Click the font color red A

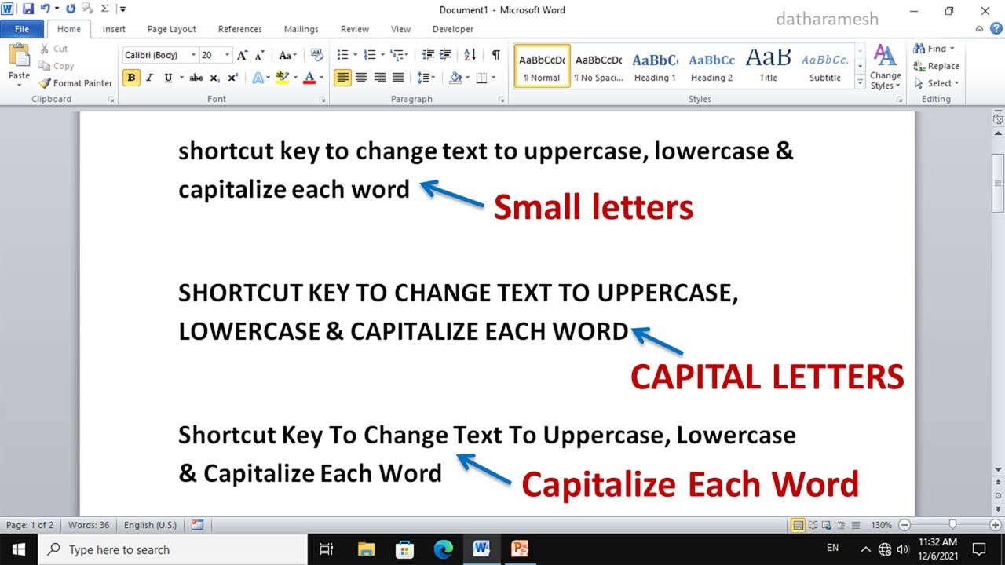coord(309,78)
